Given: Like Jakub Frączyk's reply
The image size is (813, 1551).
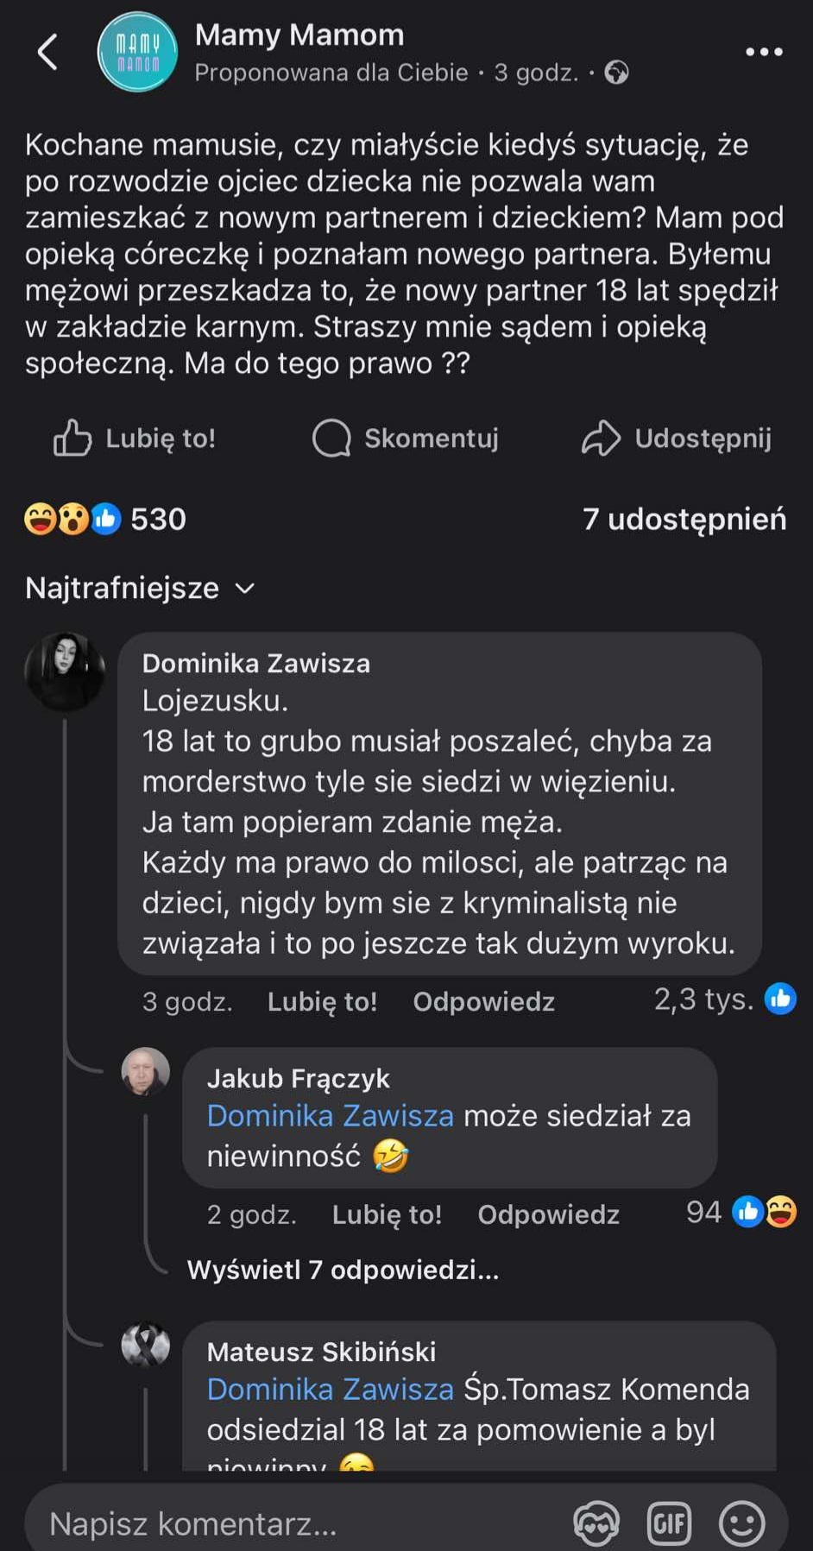Looking at the screenshot, I should tap(387, 1214).
